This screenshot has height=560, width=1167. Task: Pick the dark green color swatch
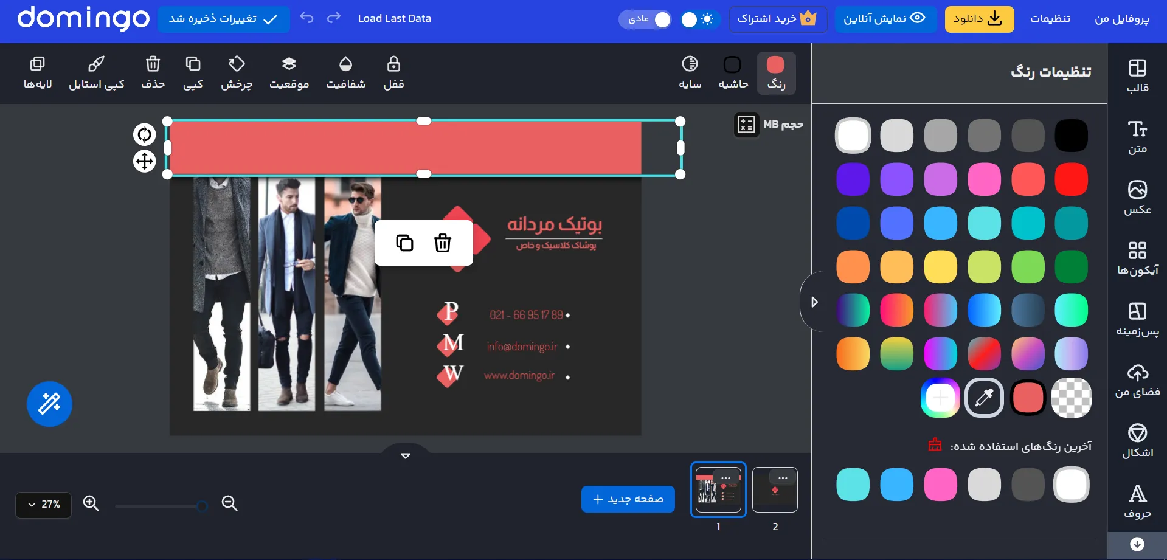click(x=1071, y=266)
